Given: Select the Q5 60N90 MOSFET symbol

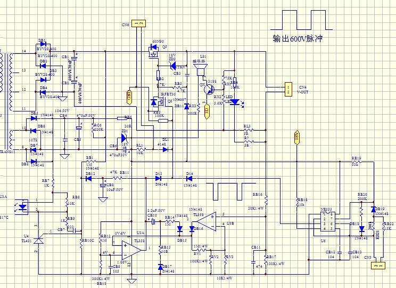Looking at the screenshot, I should 153,51.
